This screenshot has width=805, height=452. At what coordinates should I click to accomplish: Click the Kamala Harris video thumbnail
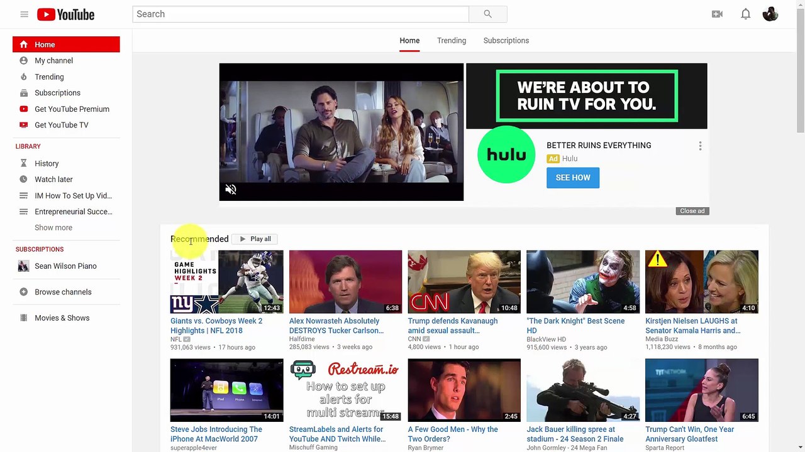tap(702, 282)
